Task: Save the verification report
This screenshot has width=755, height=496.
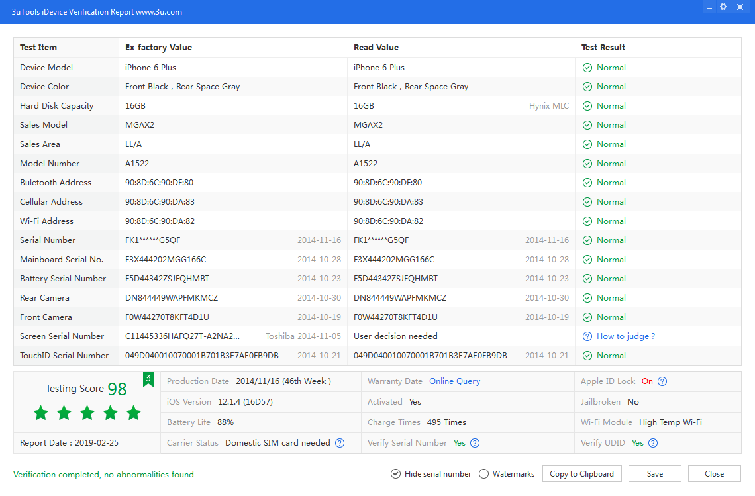Action: click(x=654, y=474)
